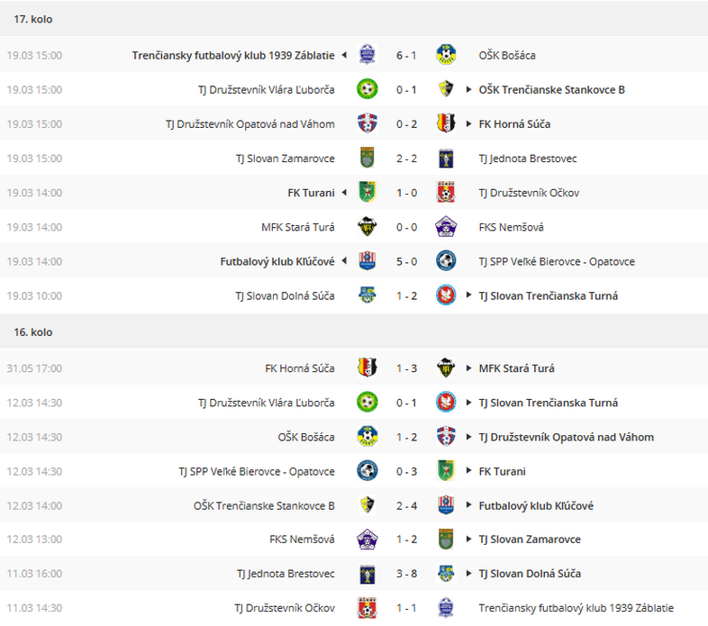Viewport: 708px width, 626px height.
Task: Click the 3 - 8 score for Brestovec match
Action: (x=406, y=574)
